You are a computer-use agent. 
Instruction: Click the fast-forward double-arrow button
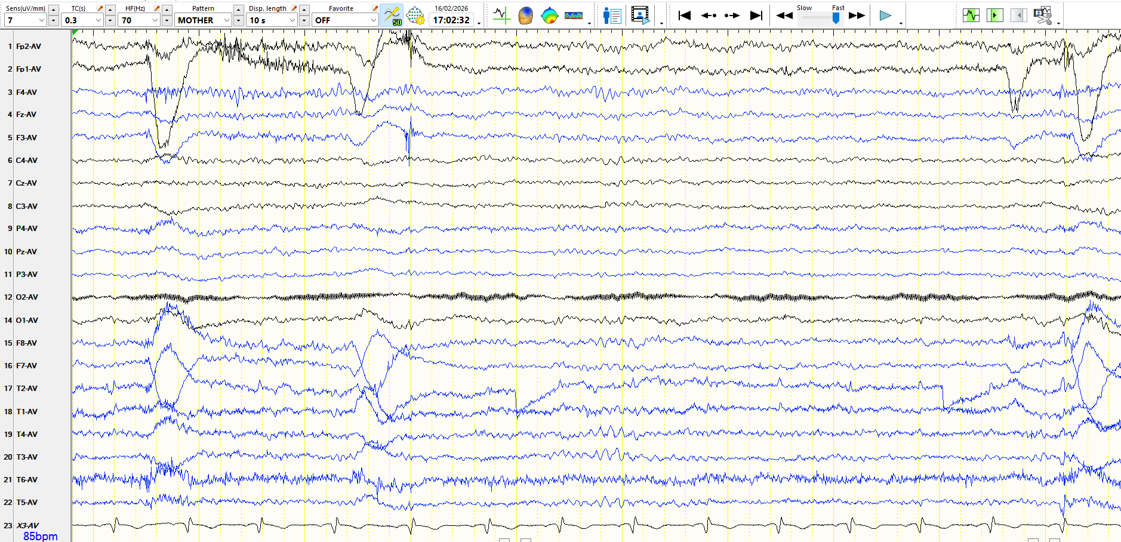(857, 16)
